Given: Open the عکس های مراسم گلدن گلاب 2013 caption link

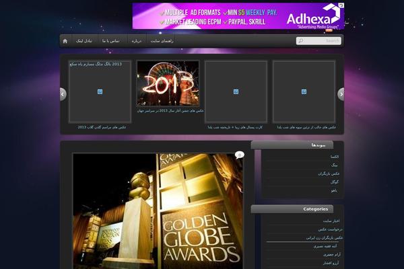Looking at the screenshot, I should pos(102,127).
